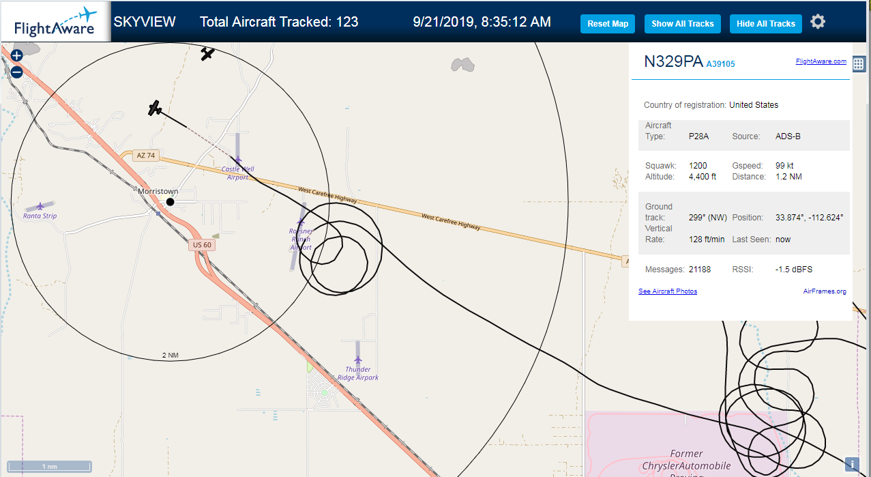This screenshot has height=477, width=871.
Task: Click the 2 NM range ring label
Action: point(170,356)
